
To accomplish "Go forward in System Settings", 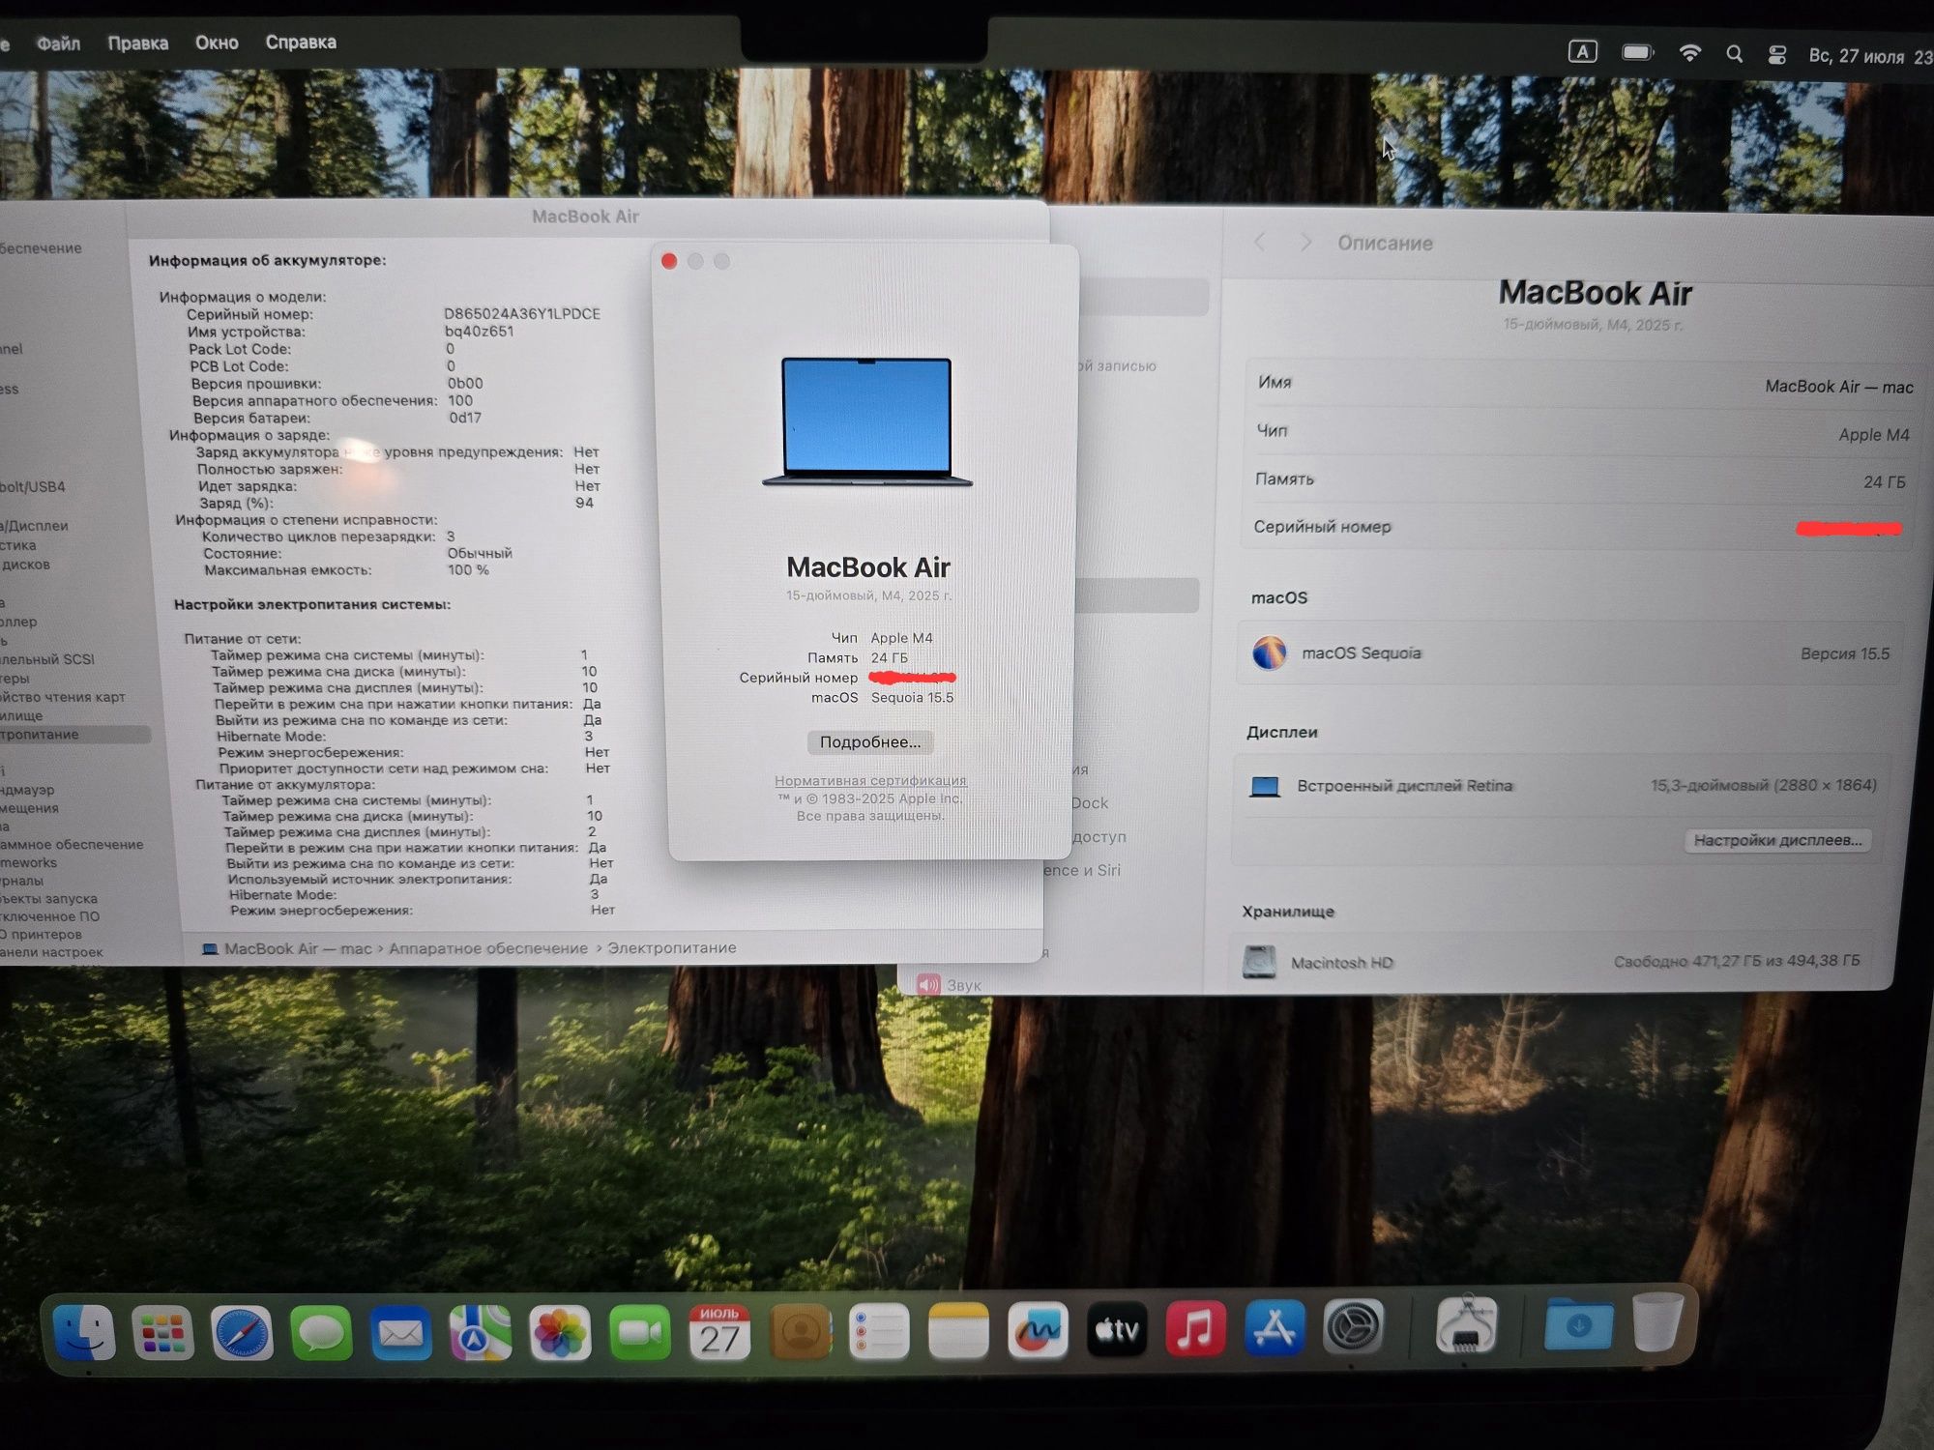I will (x=1305, y=242).
